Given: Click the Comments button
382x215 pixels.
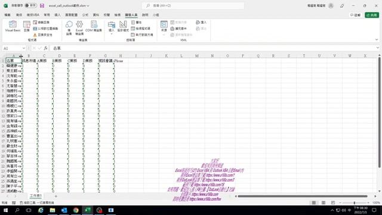Looking at the screenshot, I should [356, 15].
